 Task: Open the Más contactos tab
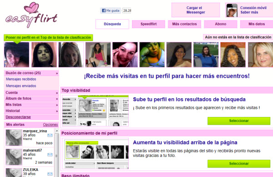coord(184,24)
